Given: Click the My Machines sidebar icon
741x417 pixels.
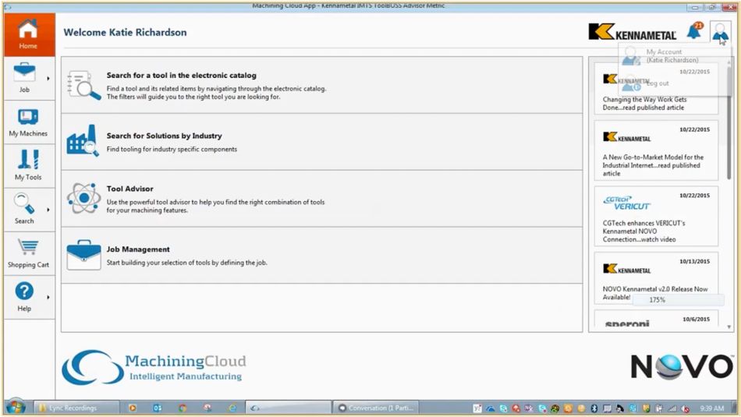Looking at the screenshot, I should click(x=28, y=122).
